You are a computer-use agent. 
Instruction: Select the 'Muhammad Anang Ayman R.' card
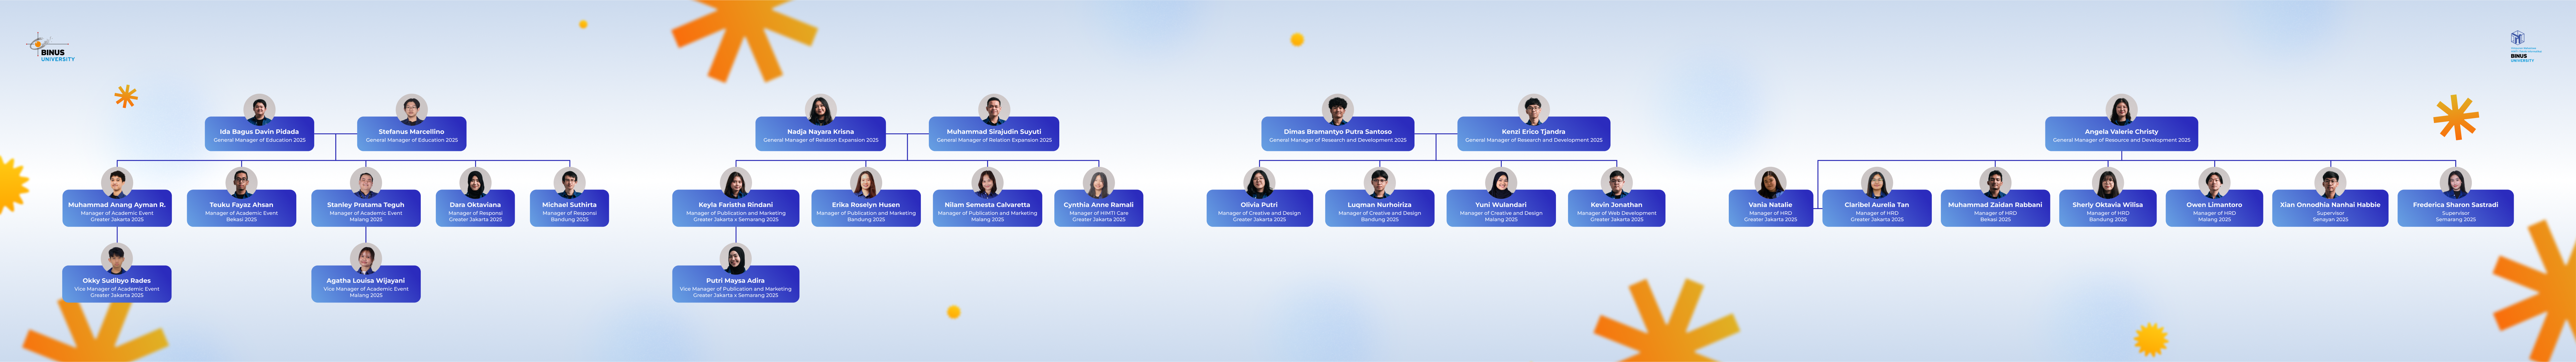pos(117,208)
